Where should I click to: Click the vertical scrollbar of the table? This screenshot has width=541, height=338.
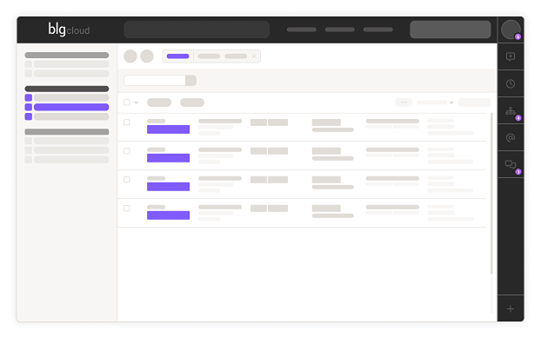(491, 193)
